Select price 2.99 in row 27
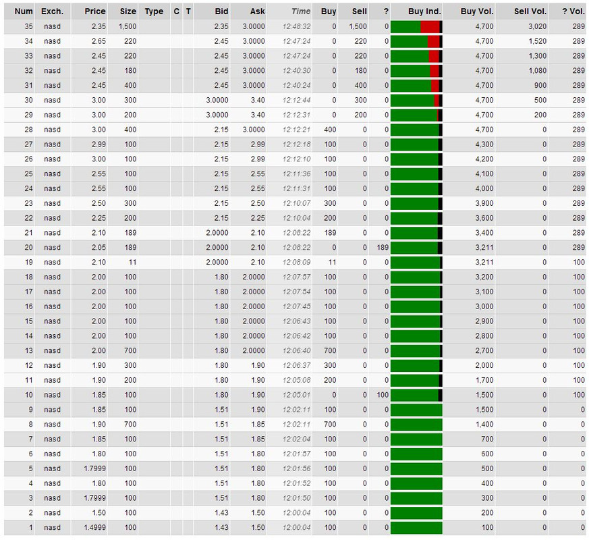589x540 pixels. (x=99, y=144)
